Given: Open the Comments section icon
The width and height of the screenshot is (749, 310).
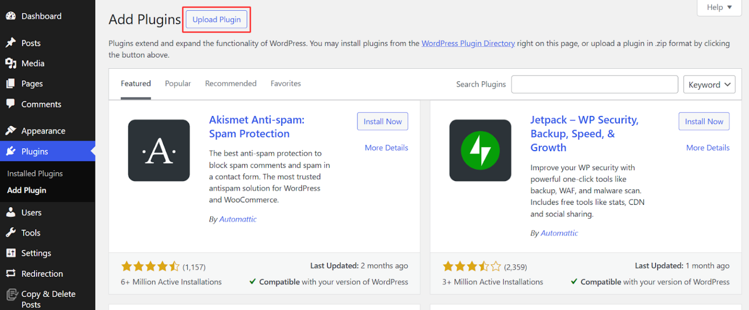Looking at the screenshot, I should pyautogui.click(x=11, y=104).
